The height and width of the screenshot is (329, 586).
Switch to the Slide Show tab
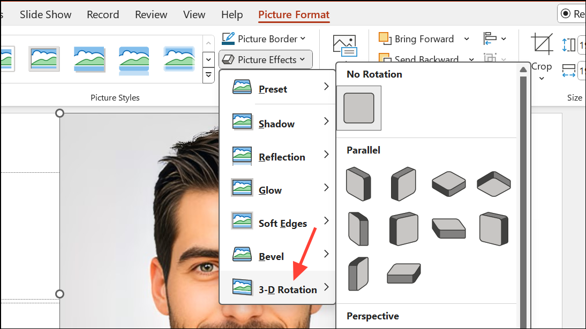click(x=46, y=14)
